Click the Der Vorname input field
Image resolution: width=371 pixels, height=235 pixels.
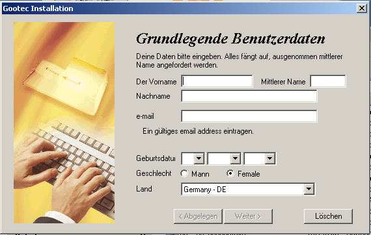(217, 81)
